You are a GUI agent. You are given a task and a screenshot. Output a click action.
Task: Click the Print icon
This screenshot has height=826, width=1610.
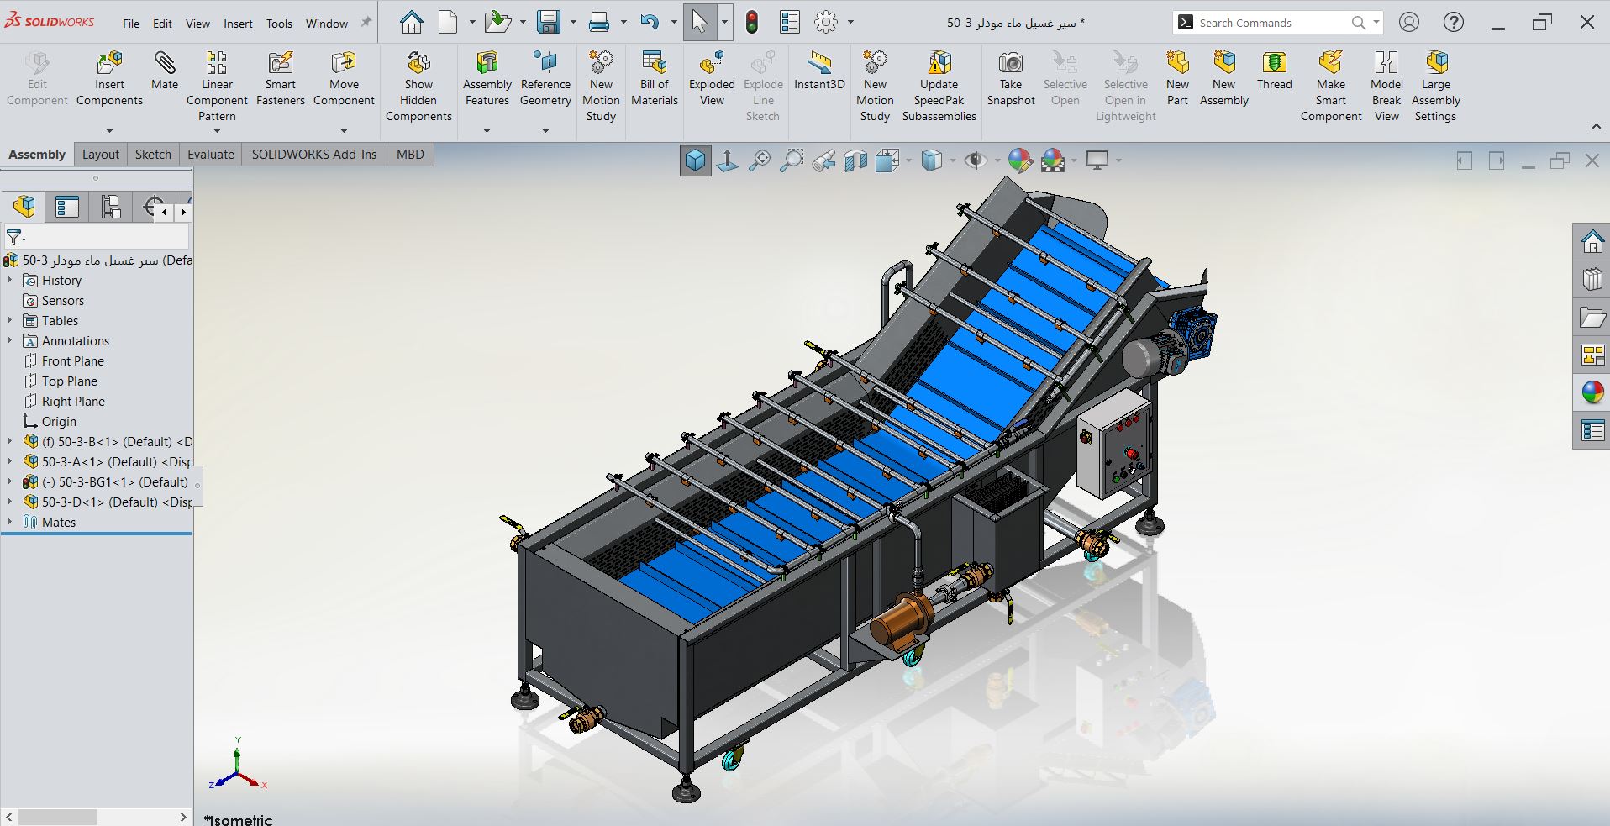pos(599,22)
